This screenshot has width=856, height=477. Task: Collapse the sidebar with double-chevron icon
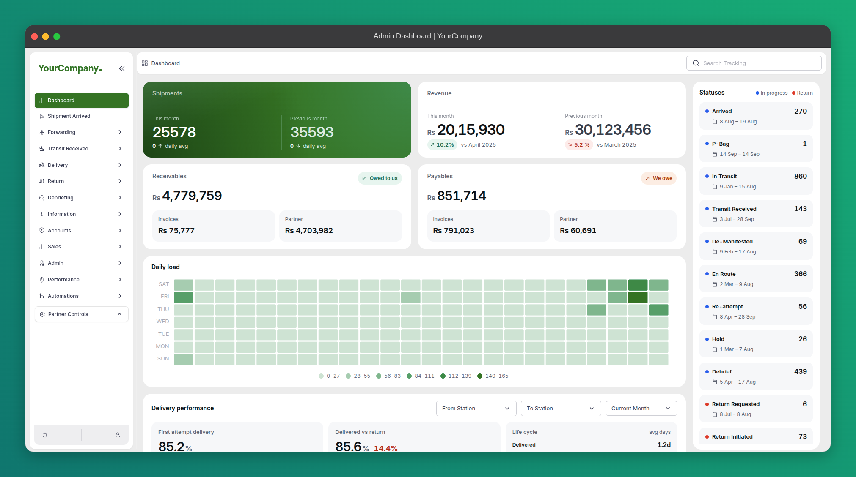pyautogui.click(x=122, y=68)
